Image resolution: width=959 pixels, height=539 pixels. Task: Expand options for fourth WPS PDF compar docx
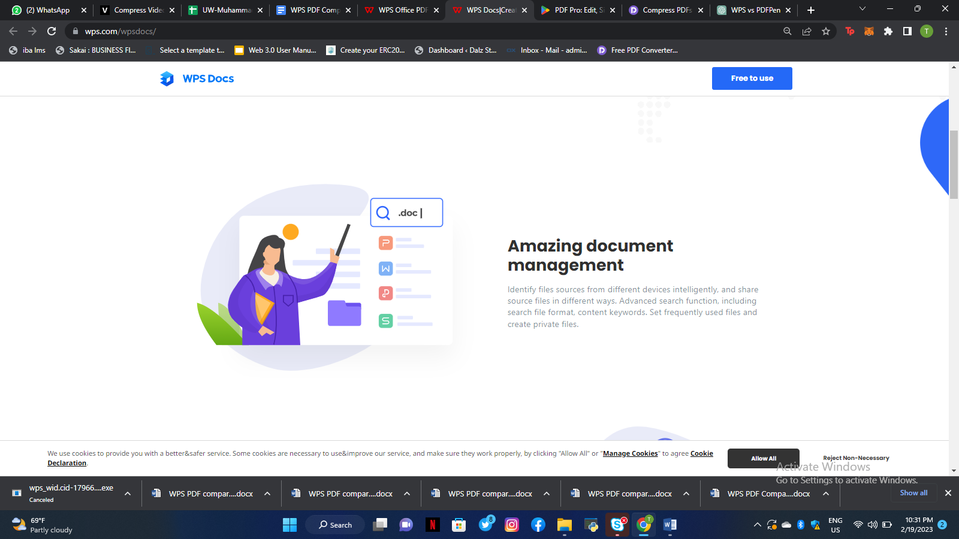[686, 493]
